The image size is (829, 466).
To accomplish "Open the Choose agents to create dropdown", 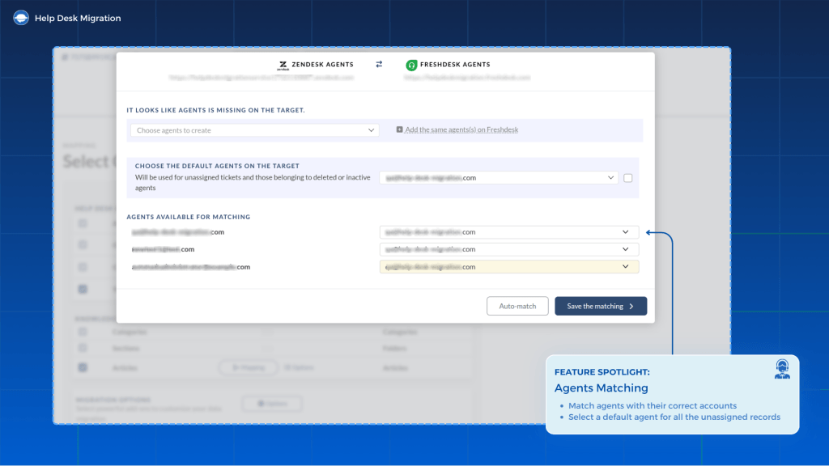I will (255, 130).
